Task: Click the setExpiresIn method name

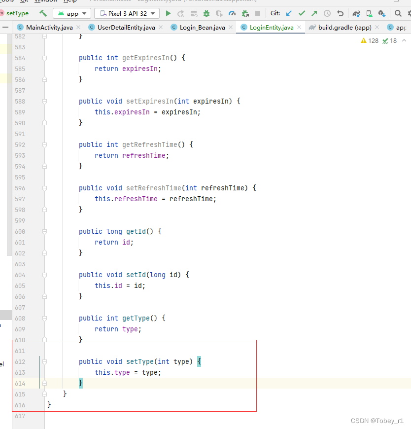Action: [x=150, y=101]
